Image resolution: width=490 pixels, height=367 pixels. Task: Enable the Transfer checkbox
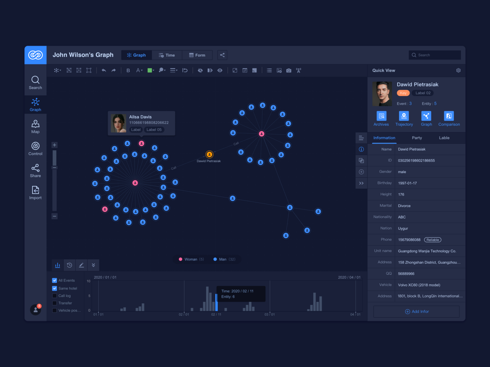coord(55,303)
